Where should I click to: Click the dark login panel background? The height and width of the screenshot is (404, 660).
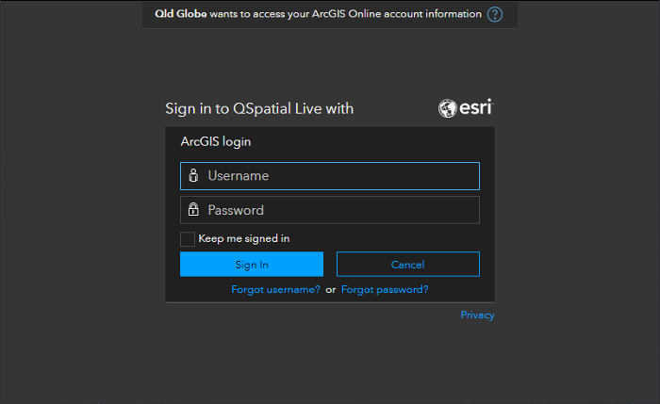click(377, 143)
